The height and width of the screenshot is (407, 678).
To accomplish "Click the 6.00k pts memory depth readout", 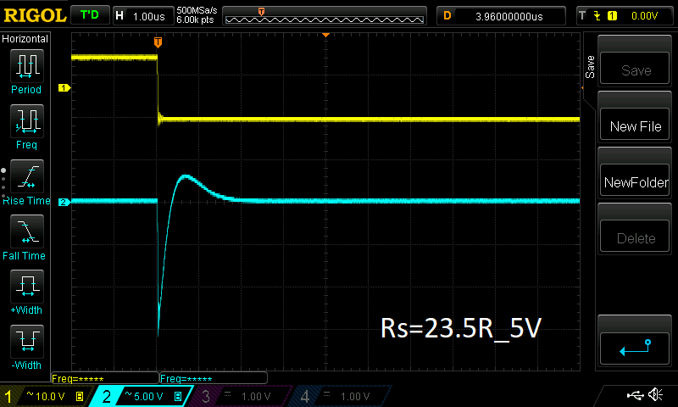I will pos(195,20).
